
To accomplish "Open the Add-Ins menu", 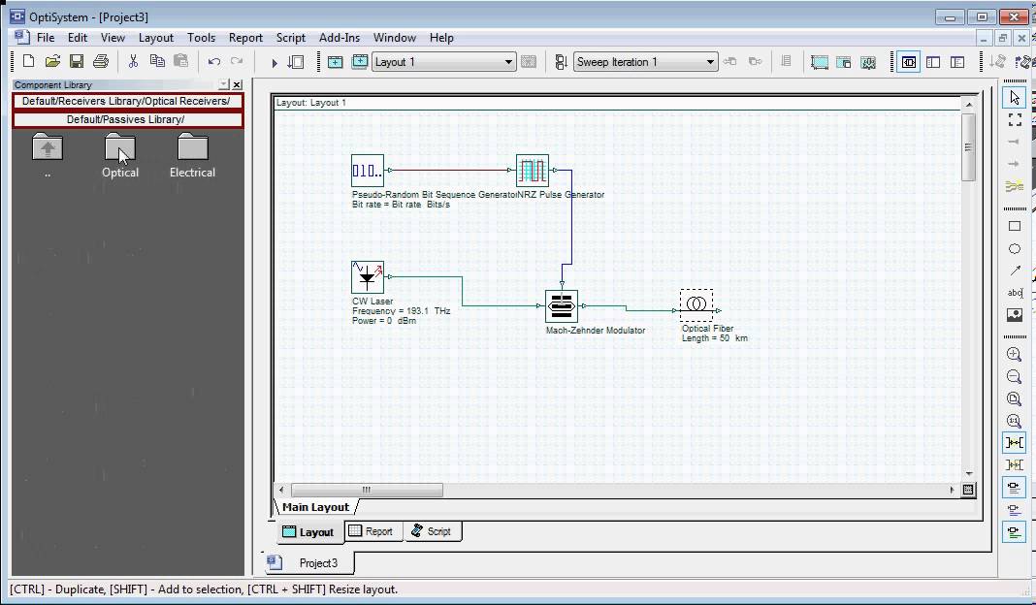I will click(340, 38).
